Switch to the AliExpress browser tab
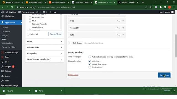The image size is (177, 99). (x=59, y=2)
